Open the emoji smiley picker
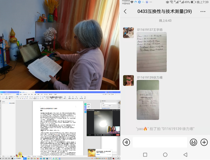 coord(194,142)
